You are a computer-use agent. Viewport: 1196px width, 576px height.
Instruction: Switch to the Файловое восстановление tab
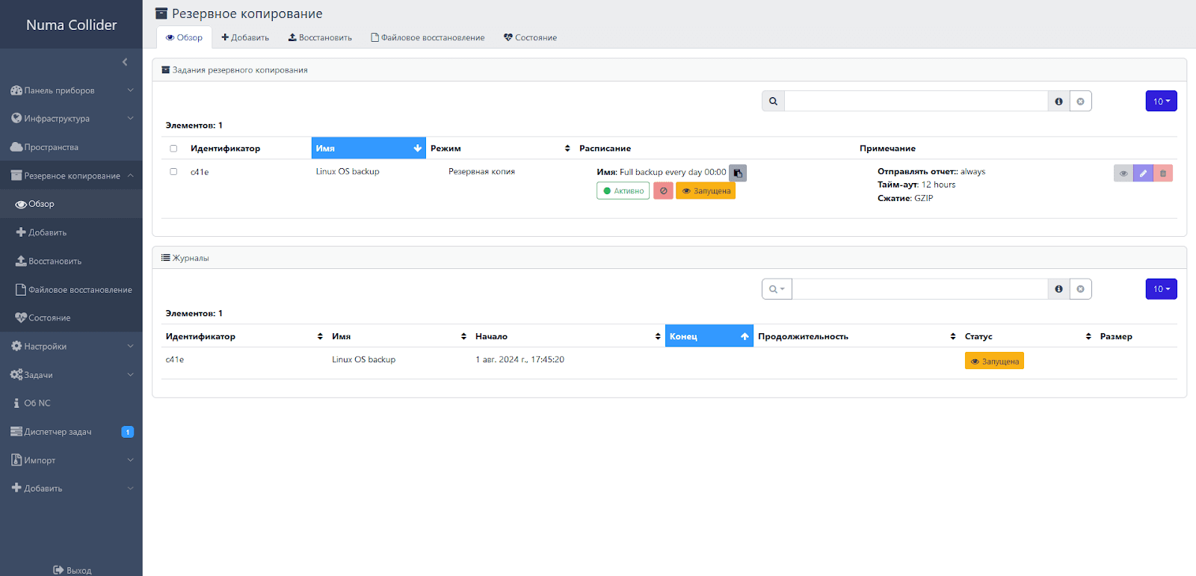tap(428, 37)
